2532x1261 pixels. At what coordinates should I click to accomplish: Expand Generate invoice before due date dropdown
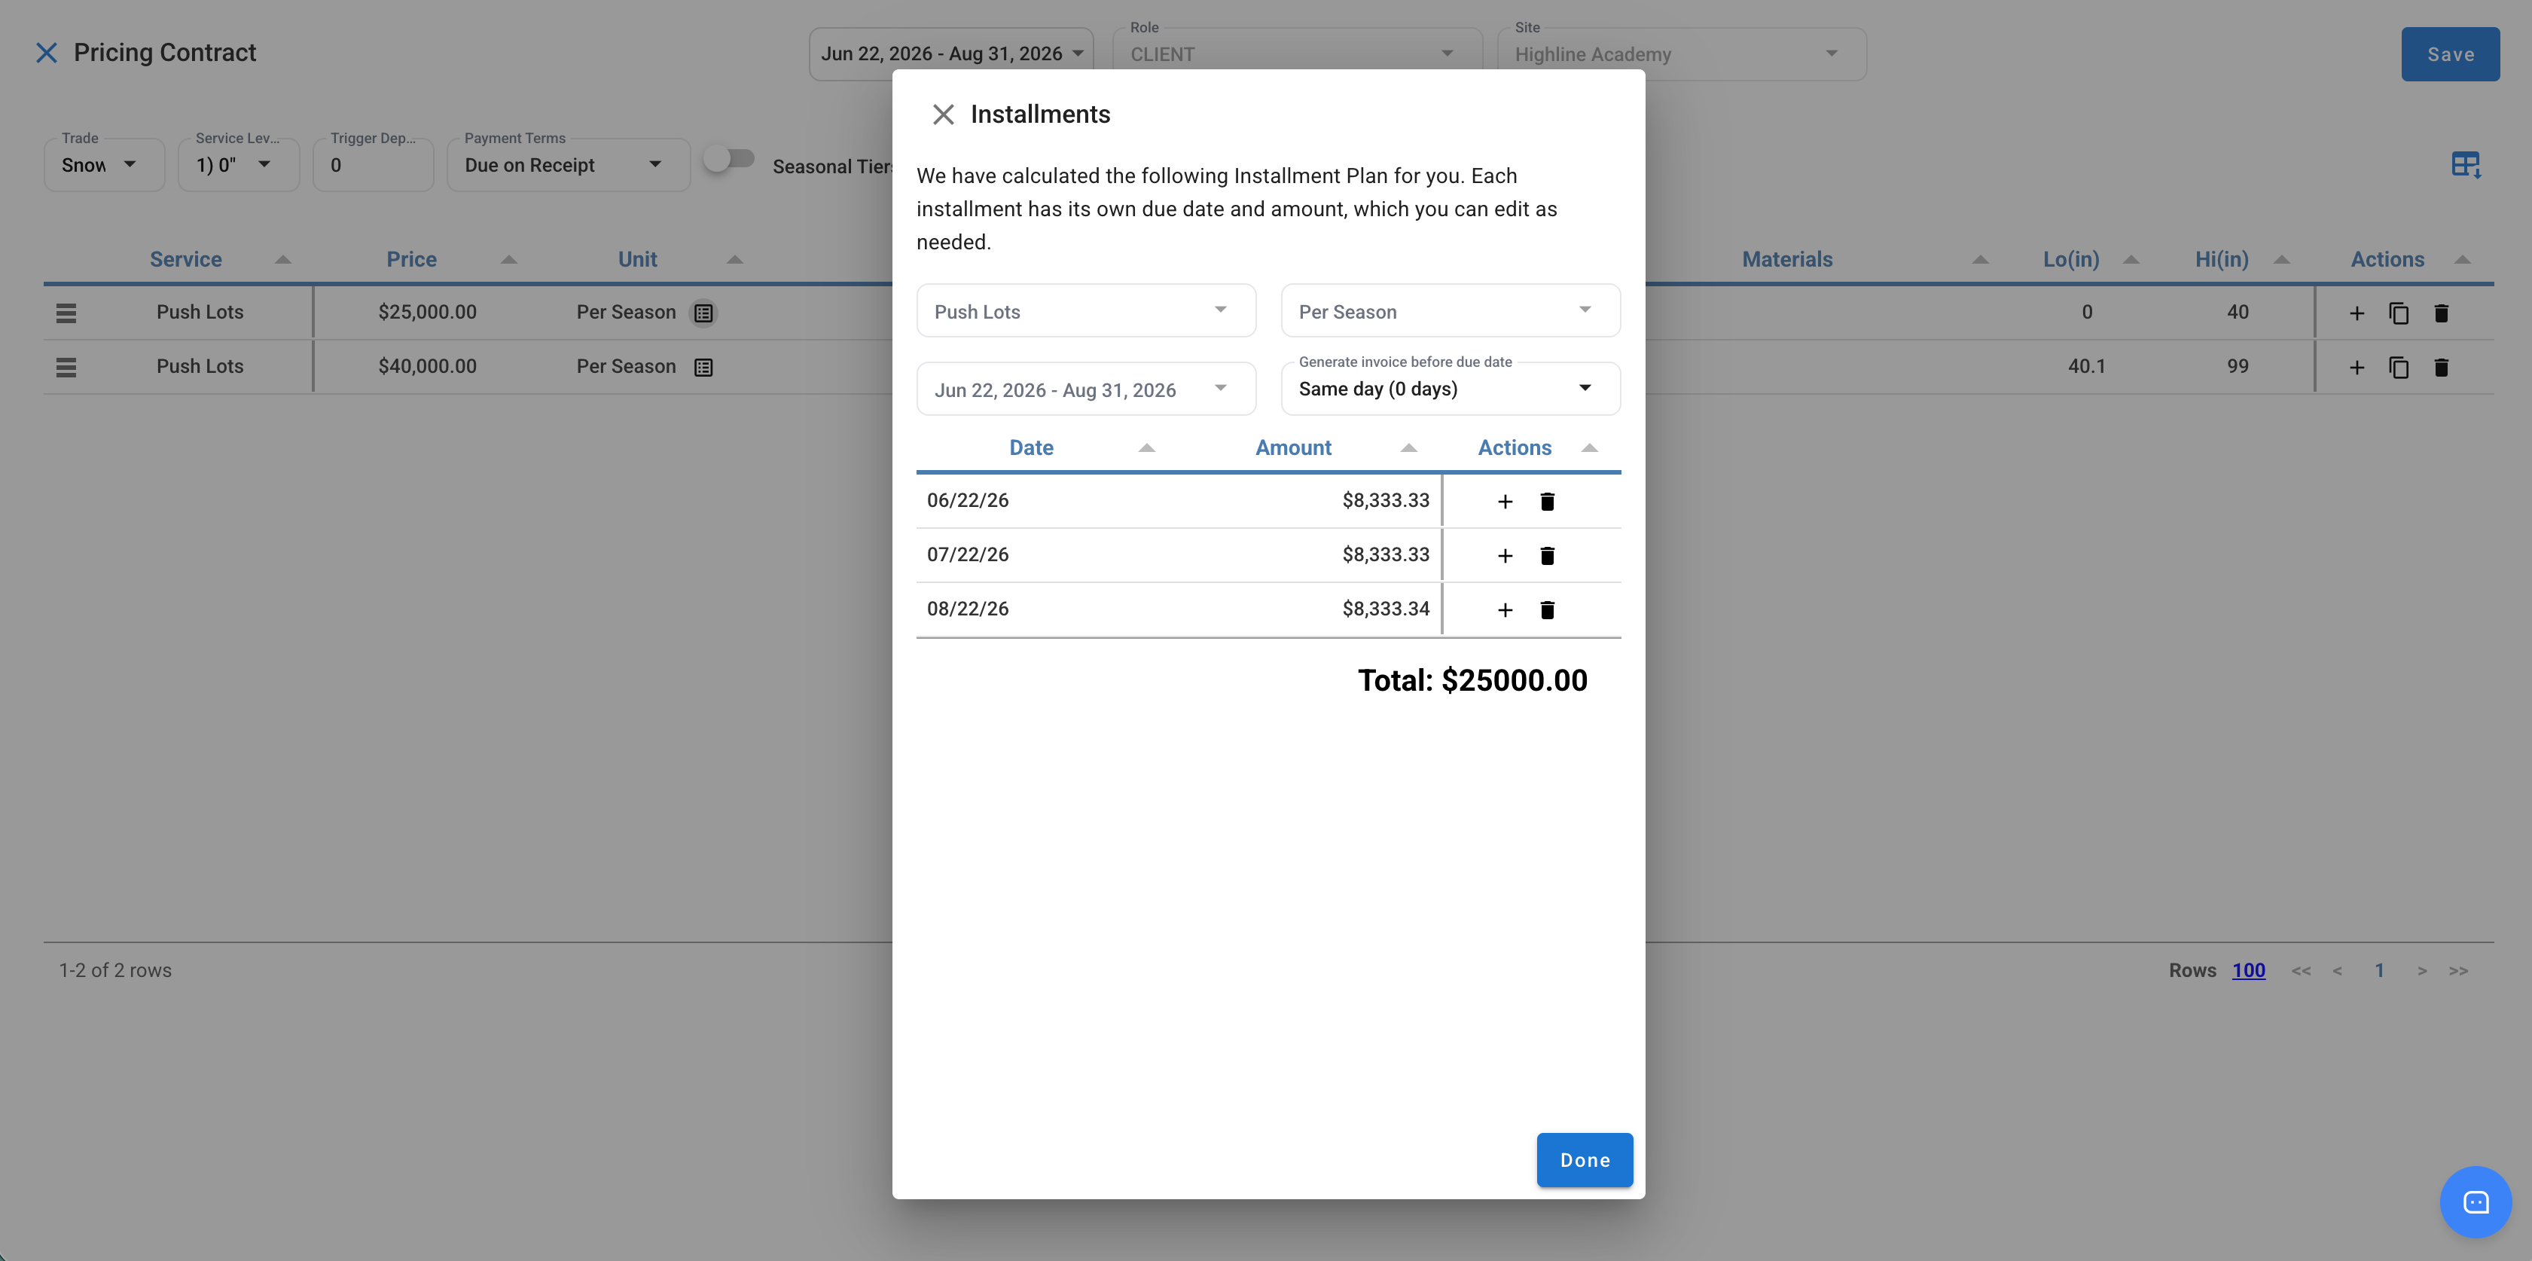1450,389
